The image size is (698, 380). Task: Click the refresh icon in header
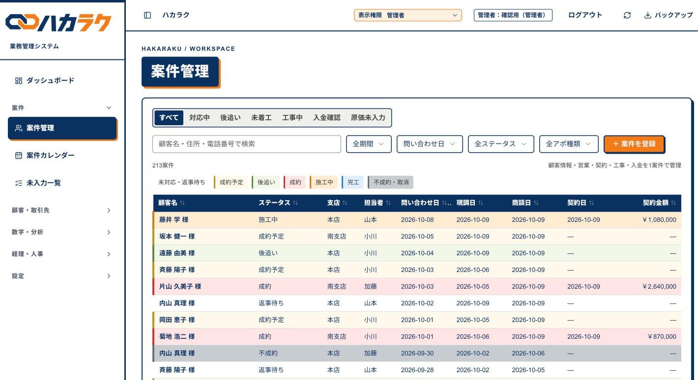(x=627, y=15)
